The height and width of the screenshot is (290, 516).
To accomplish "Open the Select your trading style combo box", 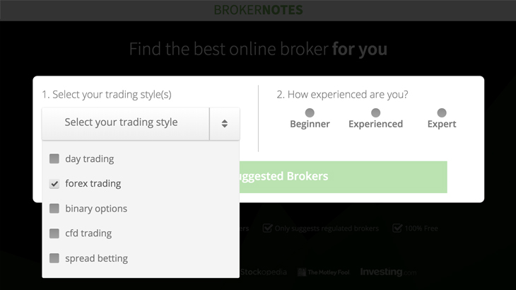I will (x=141, y=124).
